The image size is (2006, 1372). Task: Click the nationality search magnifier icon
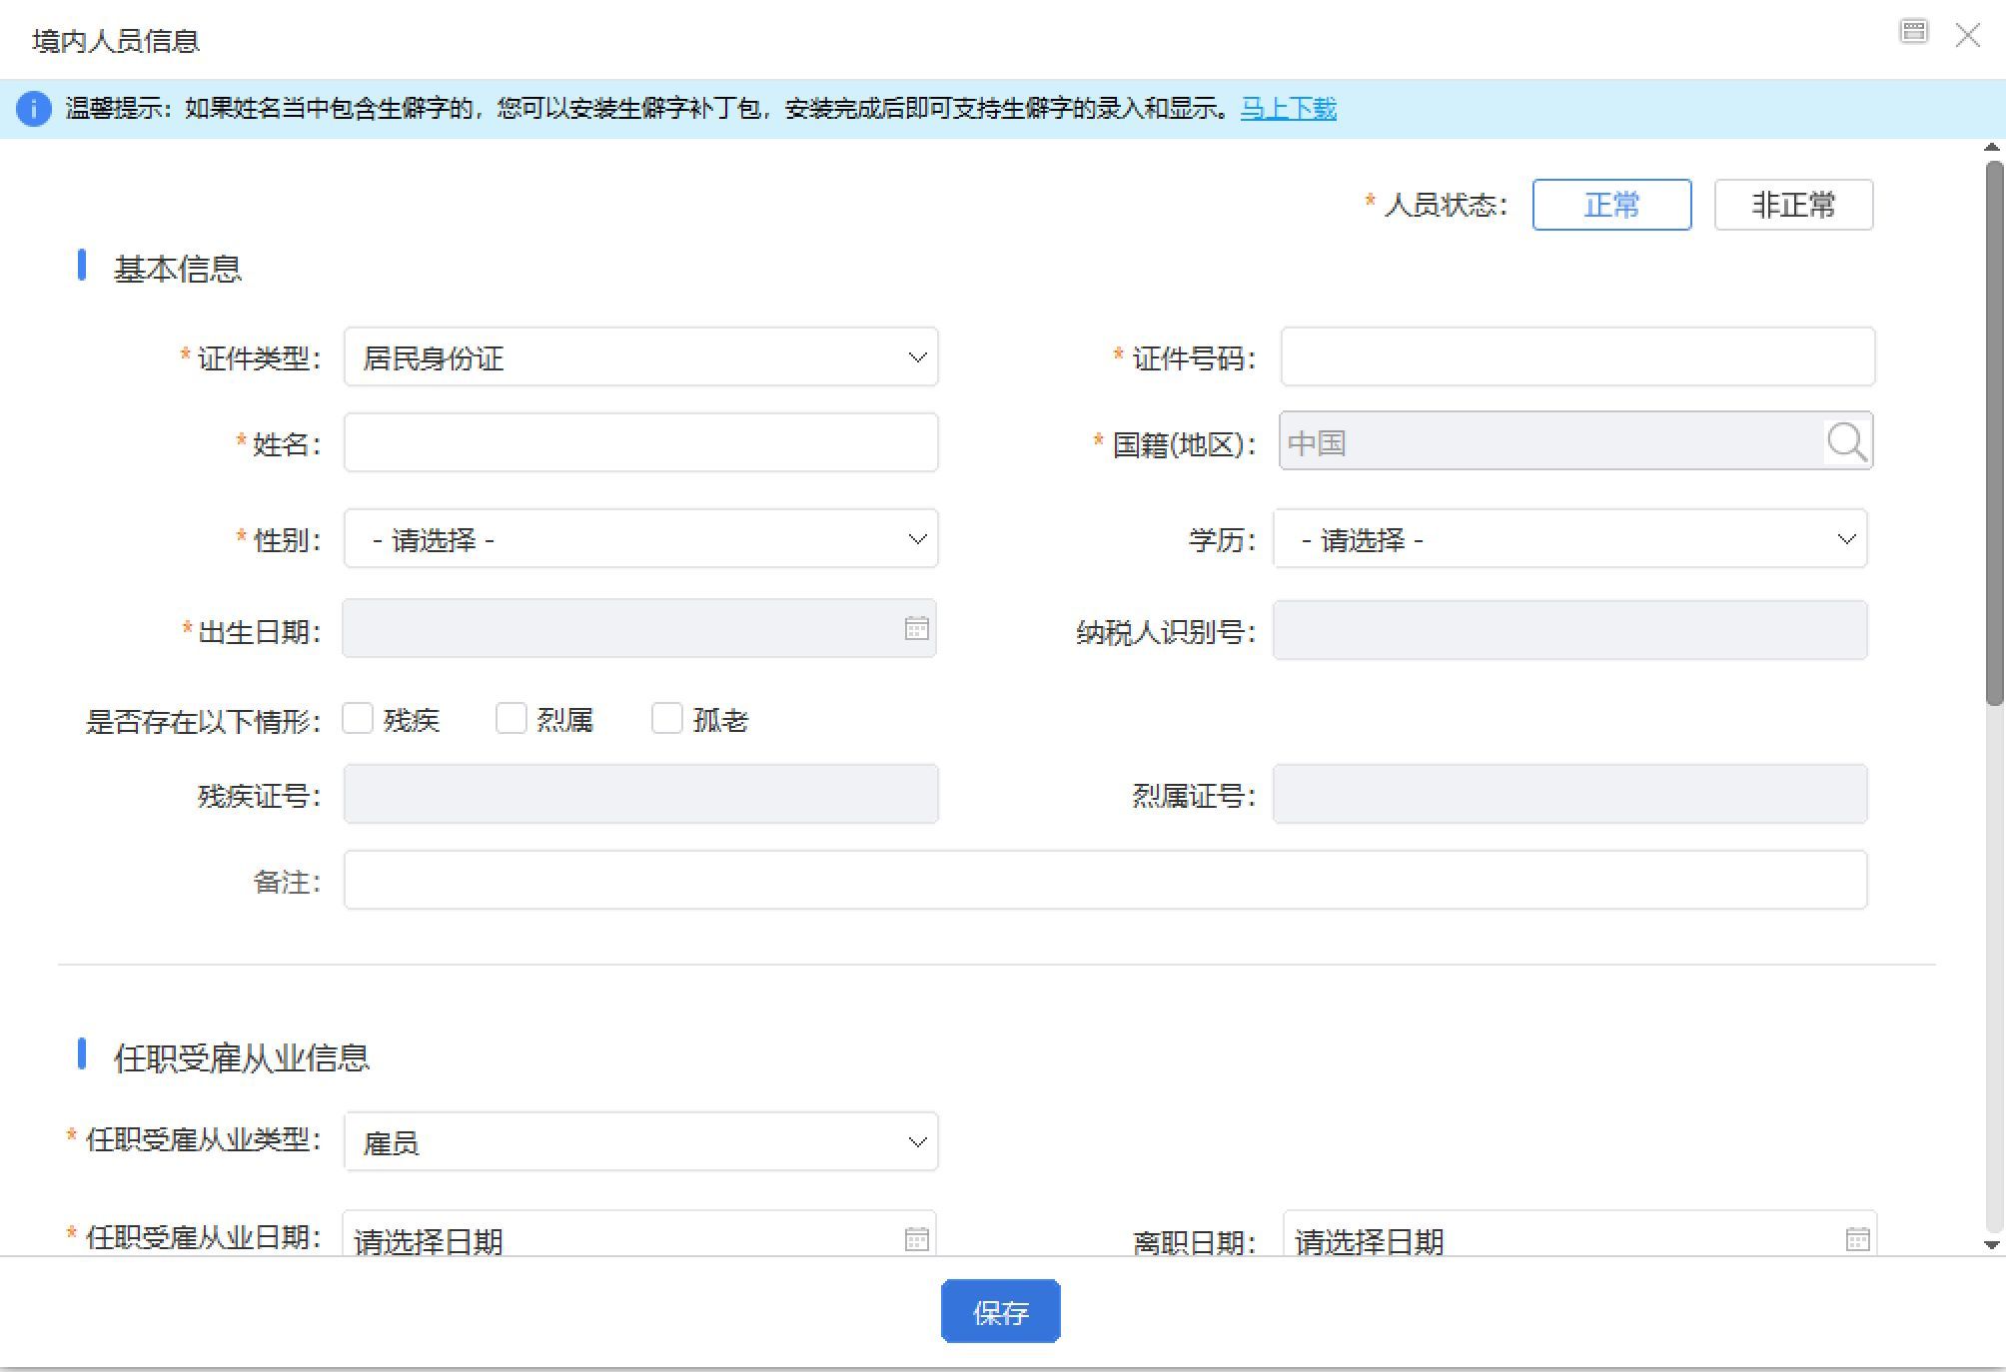point(1846,441)
